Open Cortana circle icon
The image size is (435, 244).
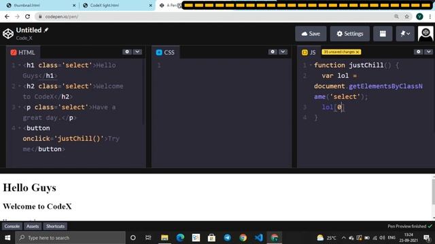[133, 238]
